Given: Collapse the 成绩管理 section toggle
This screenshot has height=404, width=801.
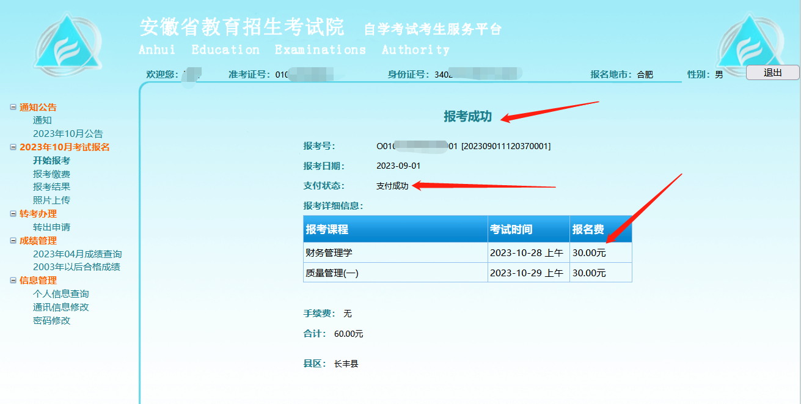Looking at the screenshot, I should click(13, 241).
